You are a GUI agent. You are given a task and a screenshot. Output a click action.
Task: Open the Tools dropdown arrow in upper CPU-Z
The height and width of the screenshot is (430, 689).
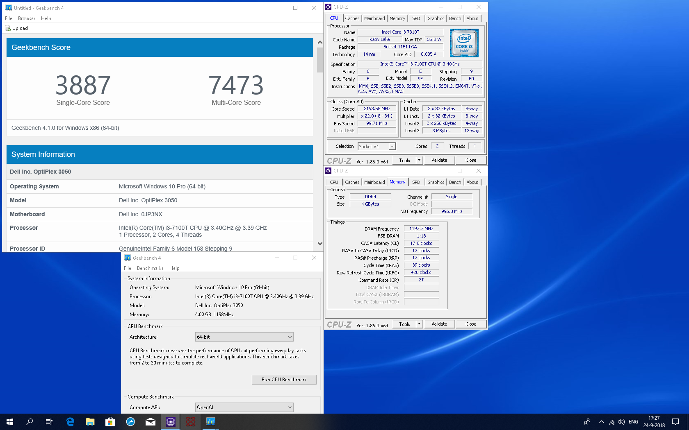pos(419,160)
